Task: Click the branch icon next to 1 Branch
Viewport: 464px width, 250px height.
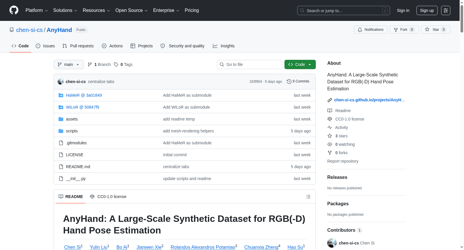Action: 90,64
